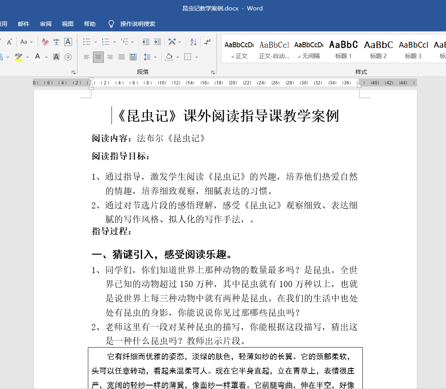
Task: Click the Enclose Characters circle icon
Action: pos(68,57)
